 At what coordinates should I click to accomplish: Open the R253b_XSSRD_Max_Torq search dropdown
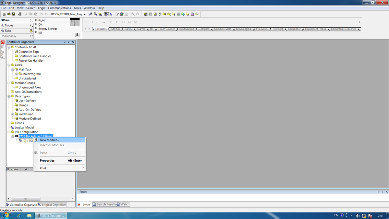point(85,14)
